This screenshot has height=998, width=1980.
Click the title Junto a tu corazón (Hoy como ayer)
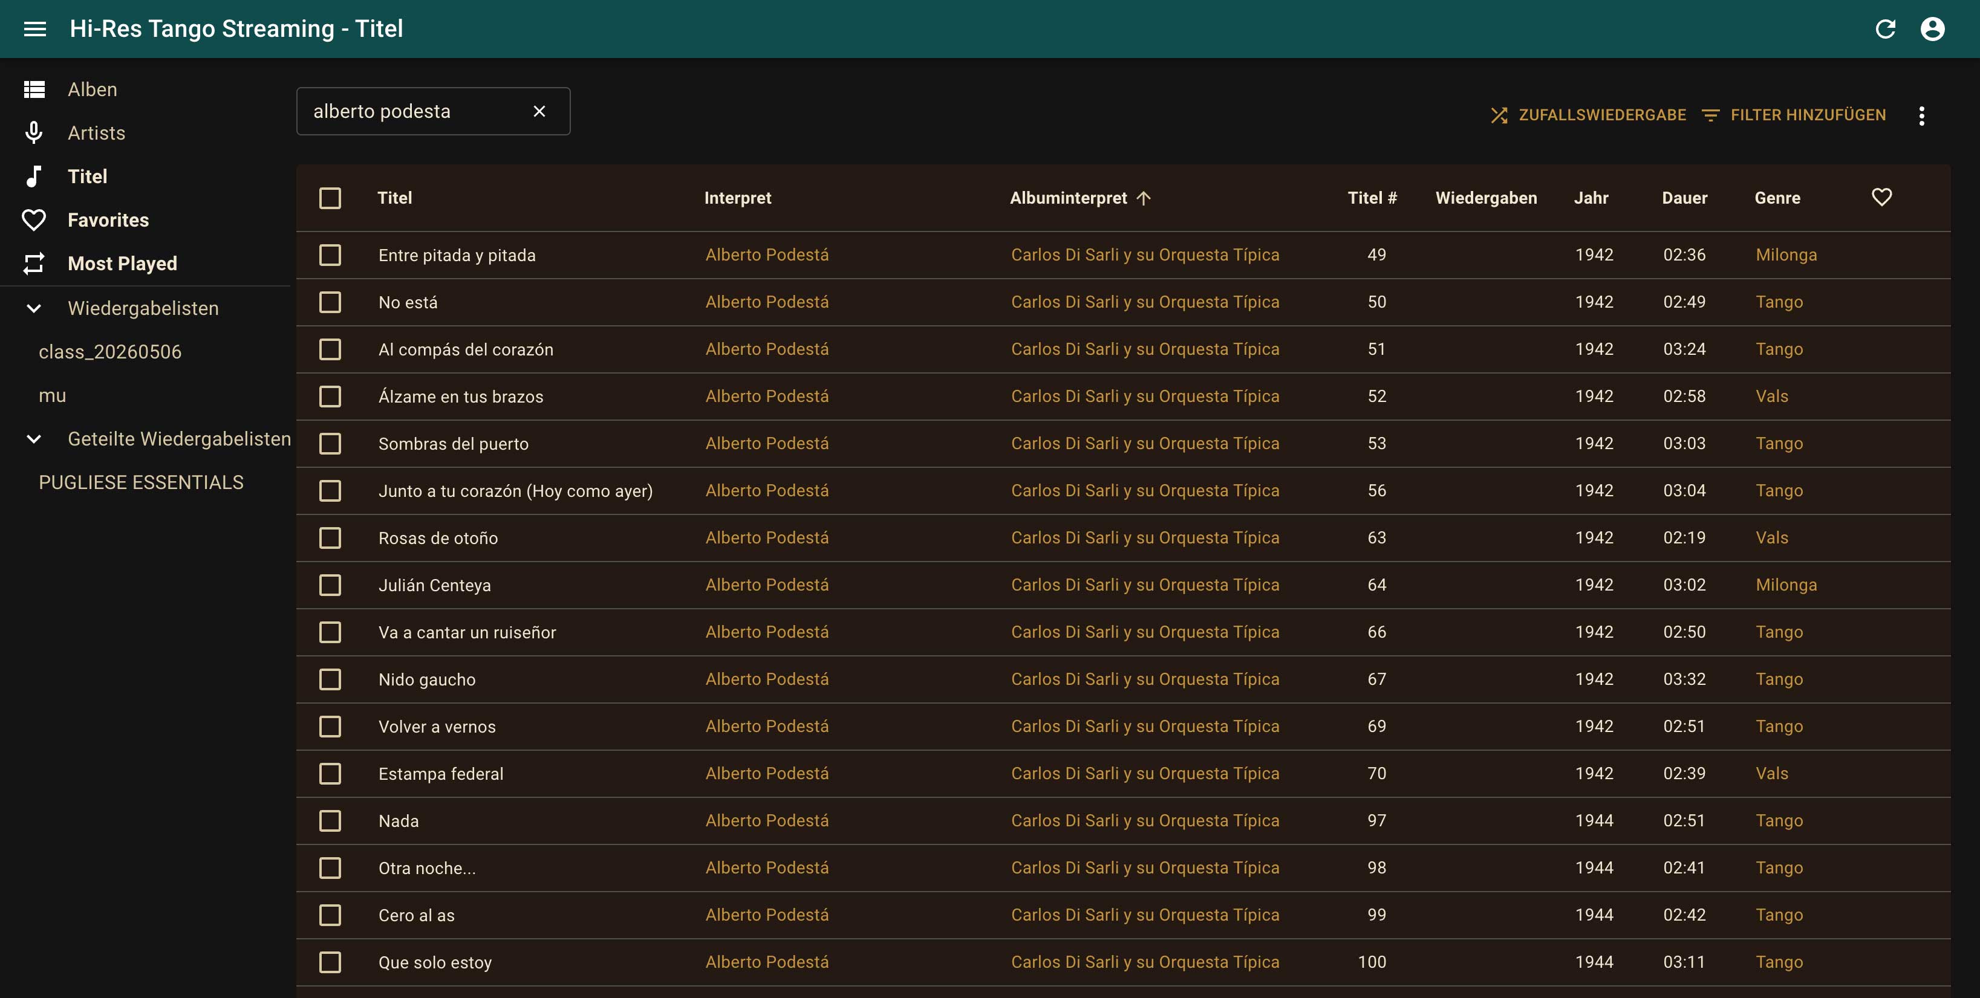(516, 491)
